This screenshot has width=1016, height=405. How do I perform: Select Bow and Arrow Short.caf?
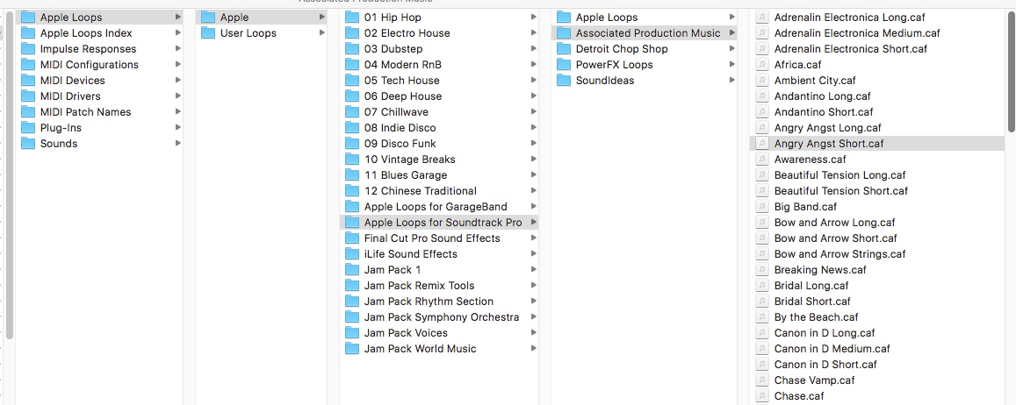click(x=878, y=238)
